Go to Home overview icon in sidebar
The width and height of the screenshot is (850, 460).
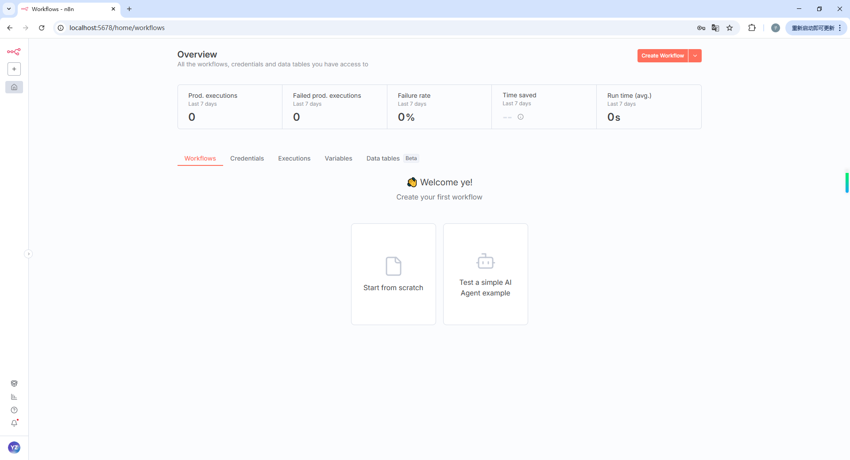[x=14, y=87]
